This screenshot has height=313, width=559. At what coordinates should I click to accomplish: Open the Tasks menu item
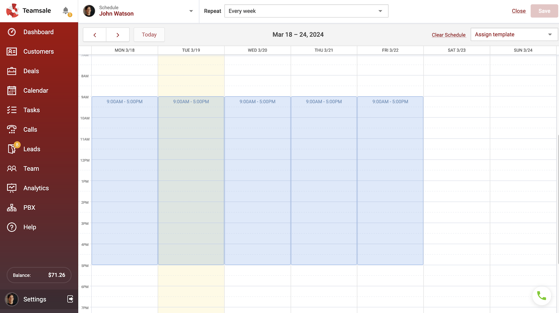pyautogui.click(x=31, y=110)
